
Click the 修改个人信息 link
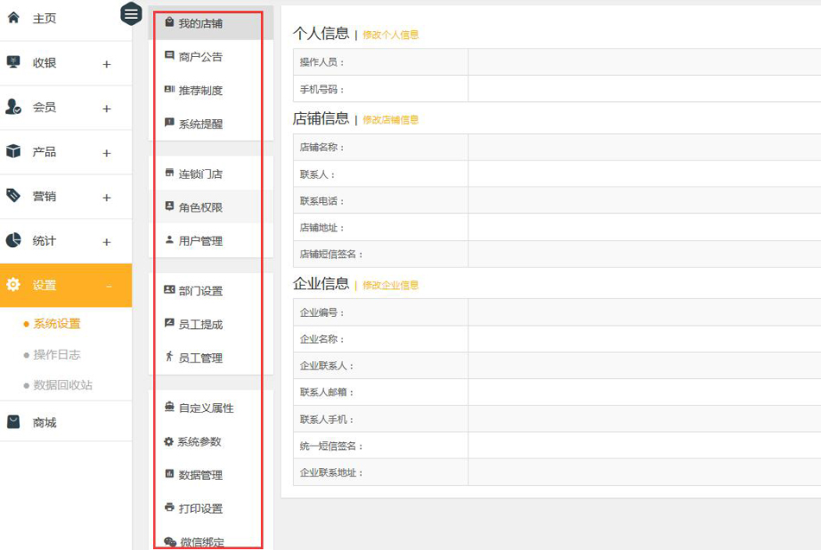[391, 35]
